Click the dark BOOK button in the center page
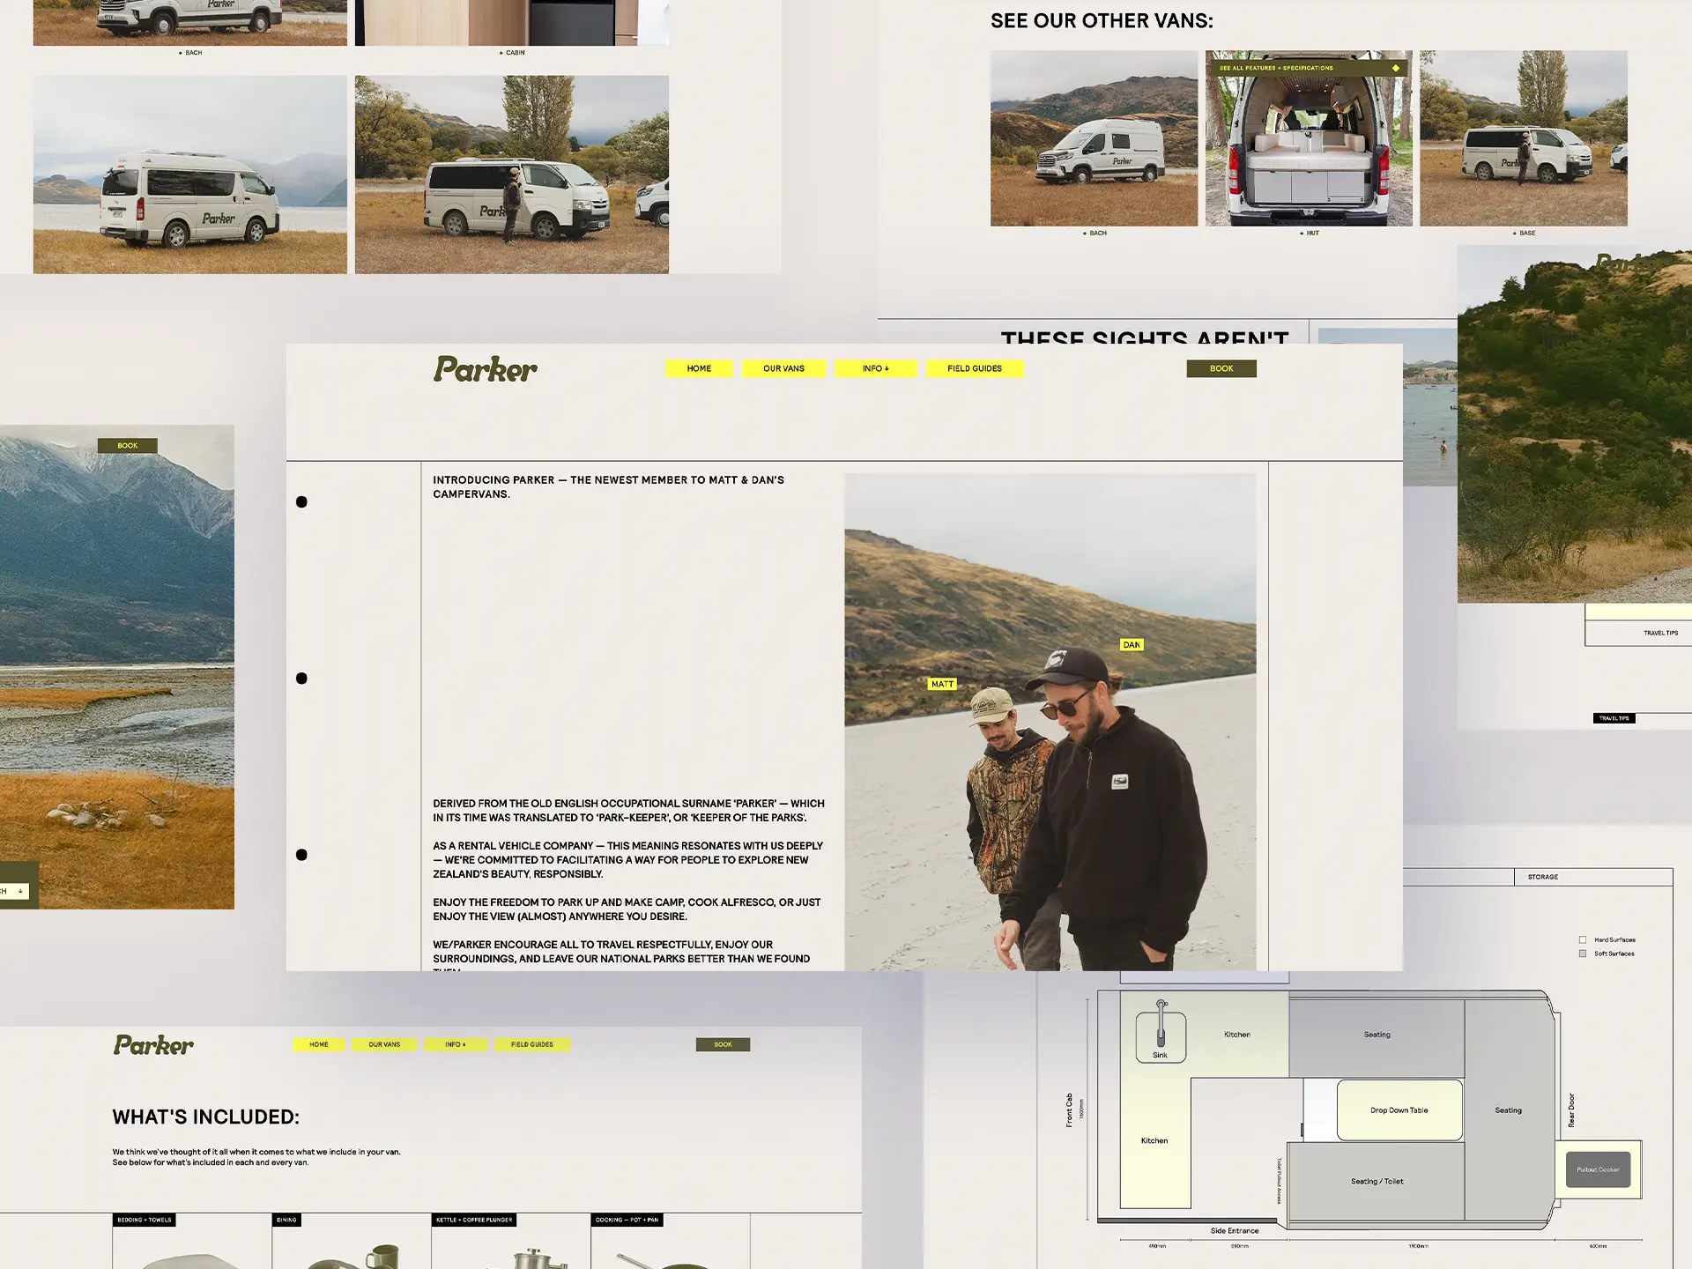1692x1269 pixels. pos(1221,368)
